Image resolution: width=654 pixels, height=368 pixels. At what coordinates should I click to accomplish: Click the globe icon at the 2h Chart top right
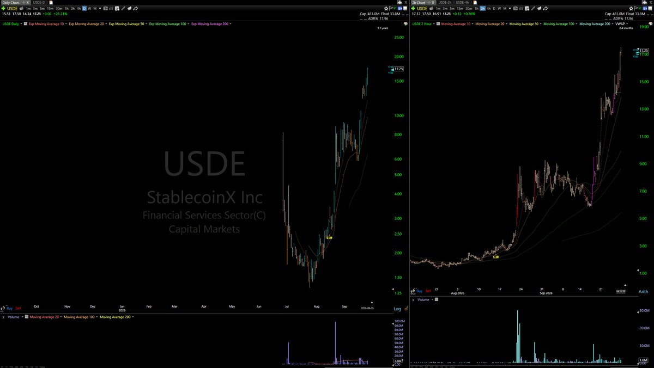pos(650,24)
